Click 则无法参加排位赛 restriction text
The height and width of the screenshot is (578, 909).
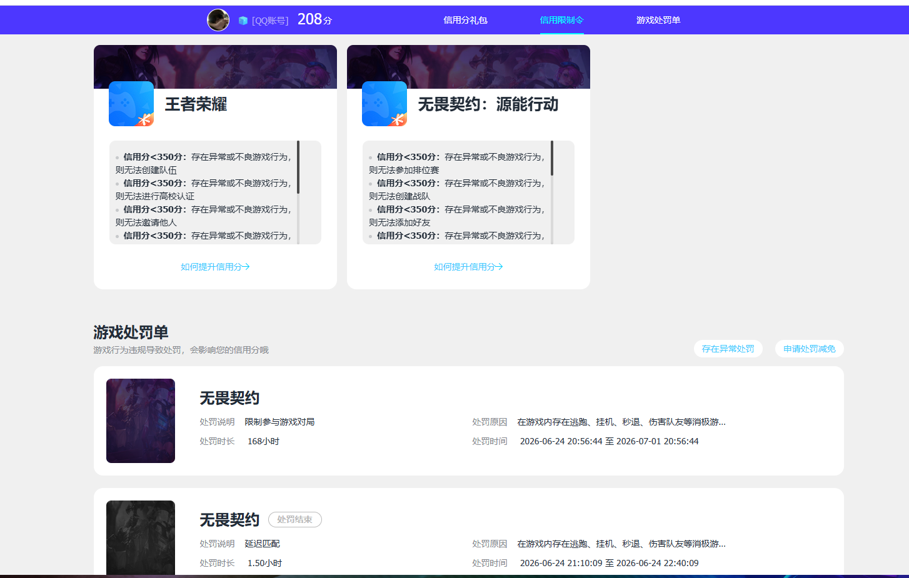[404, 170]
